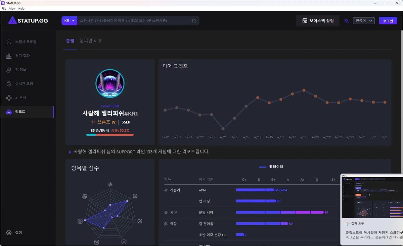403x246 pixels.
Task: Toggle the 내 데이터 legend entry
Action: coord(271,167)
